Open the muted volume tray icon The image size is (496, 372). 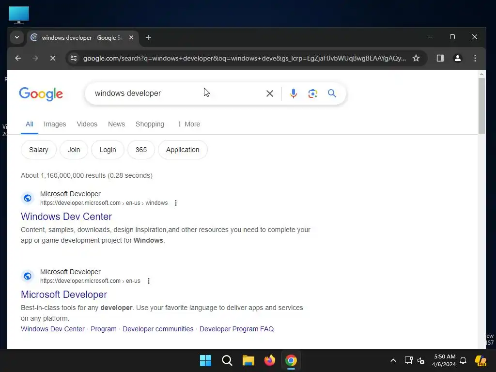tap(421, 360)
